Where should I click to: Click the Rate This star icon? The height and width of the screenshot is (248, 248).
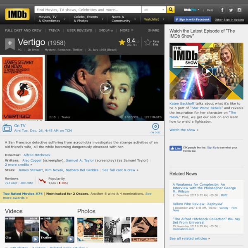148,43
